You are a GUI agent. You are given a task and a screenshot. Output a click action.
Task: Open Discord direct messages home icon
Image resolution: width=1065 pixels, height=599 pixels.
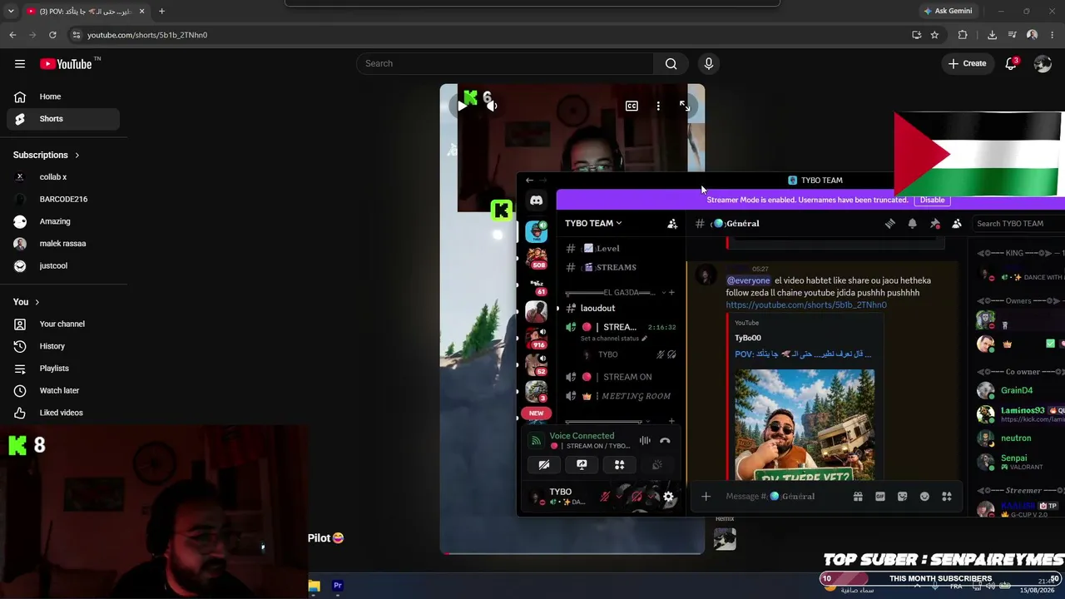[537, 200]
